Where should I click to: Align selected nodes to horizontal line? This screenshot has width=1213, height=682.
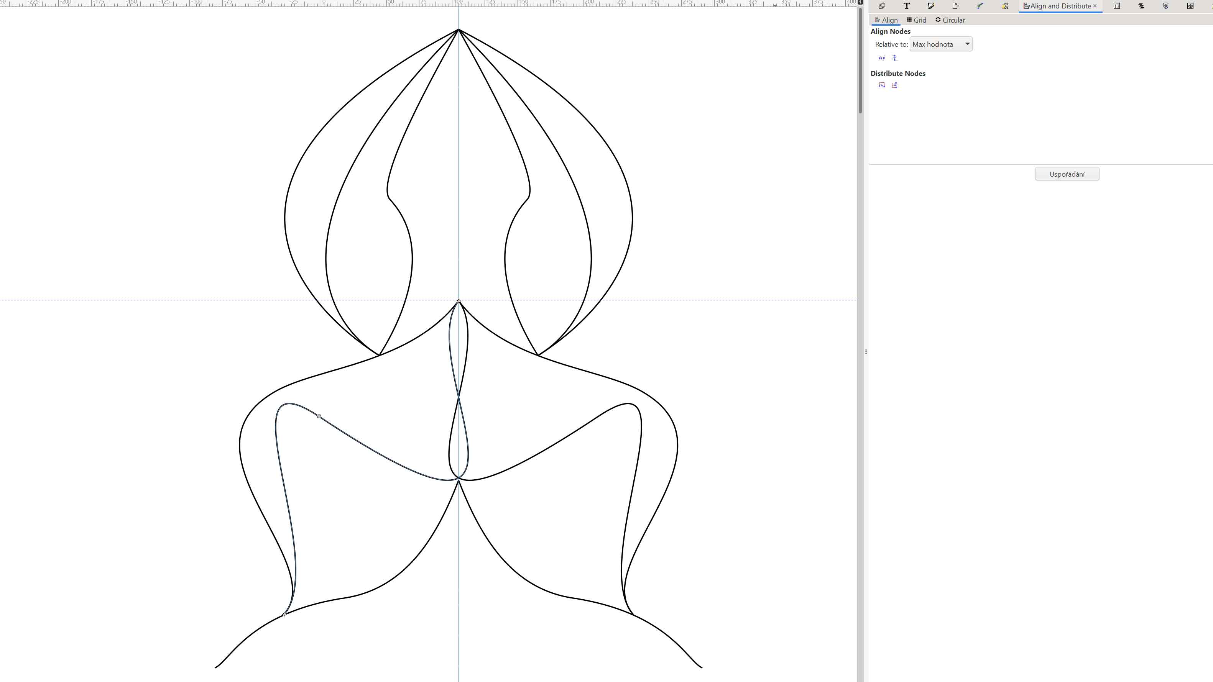[881, 58]
